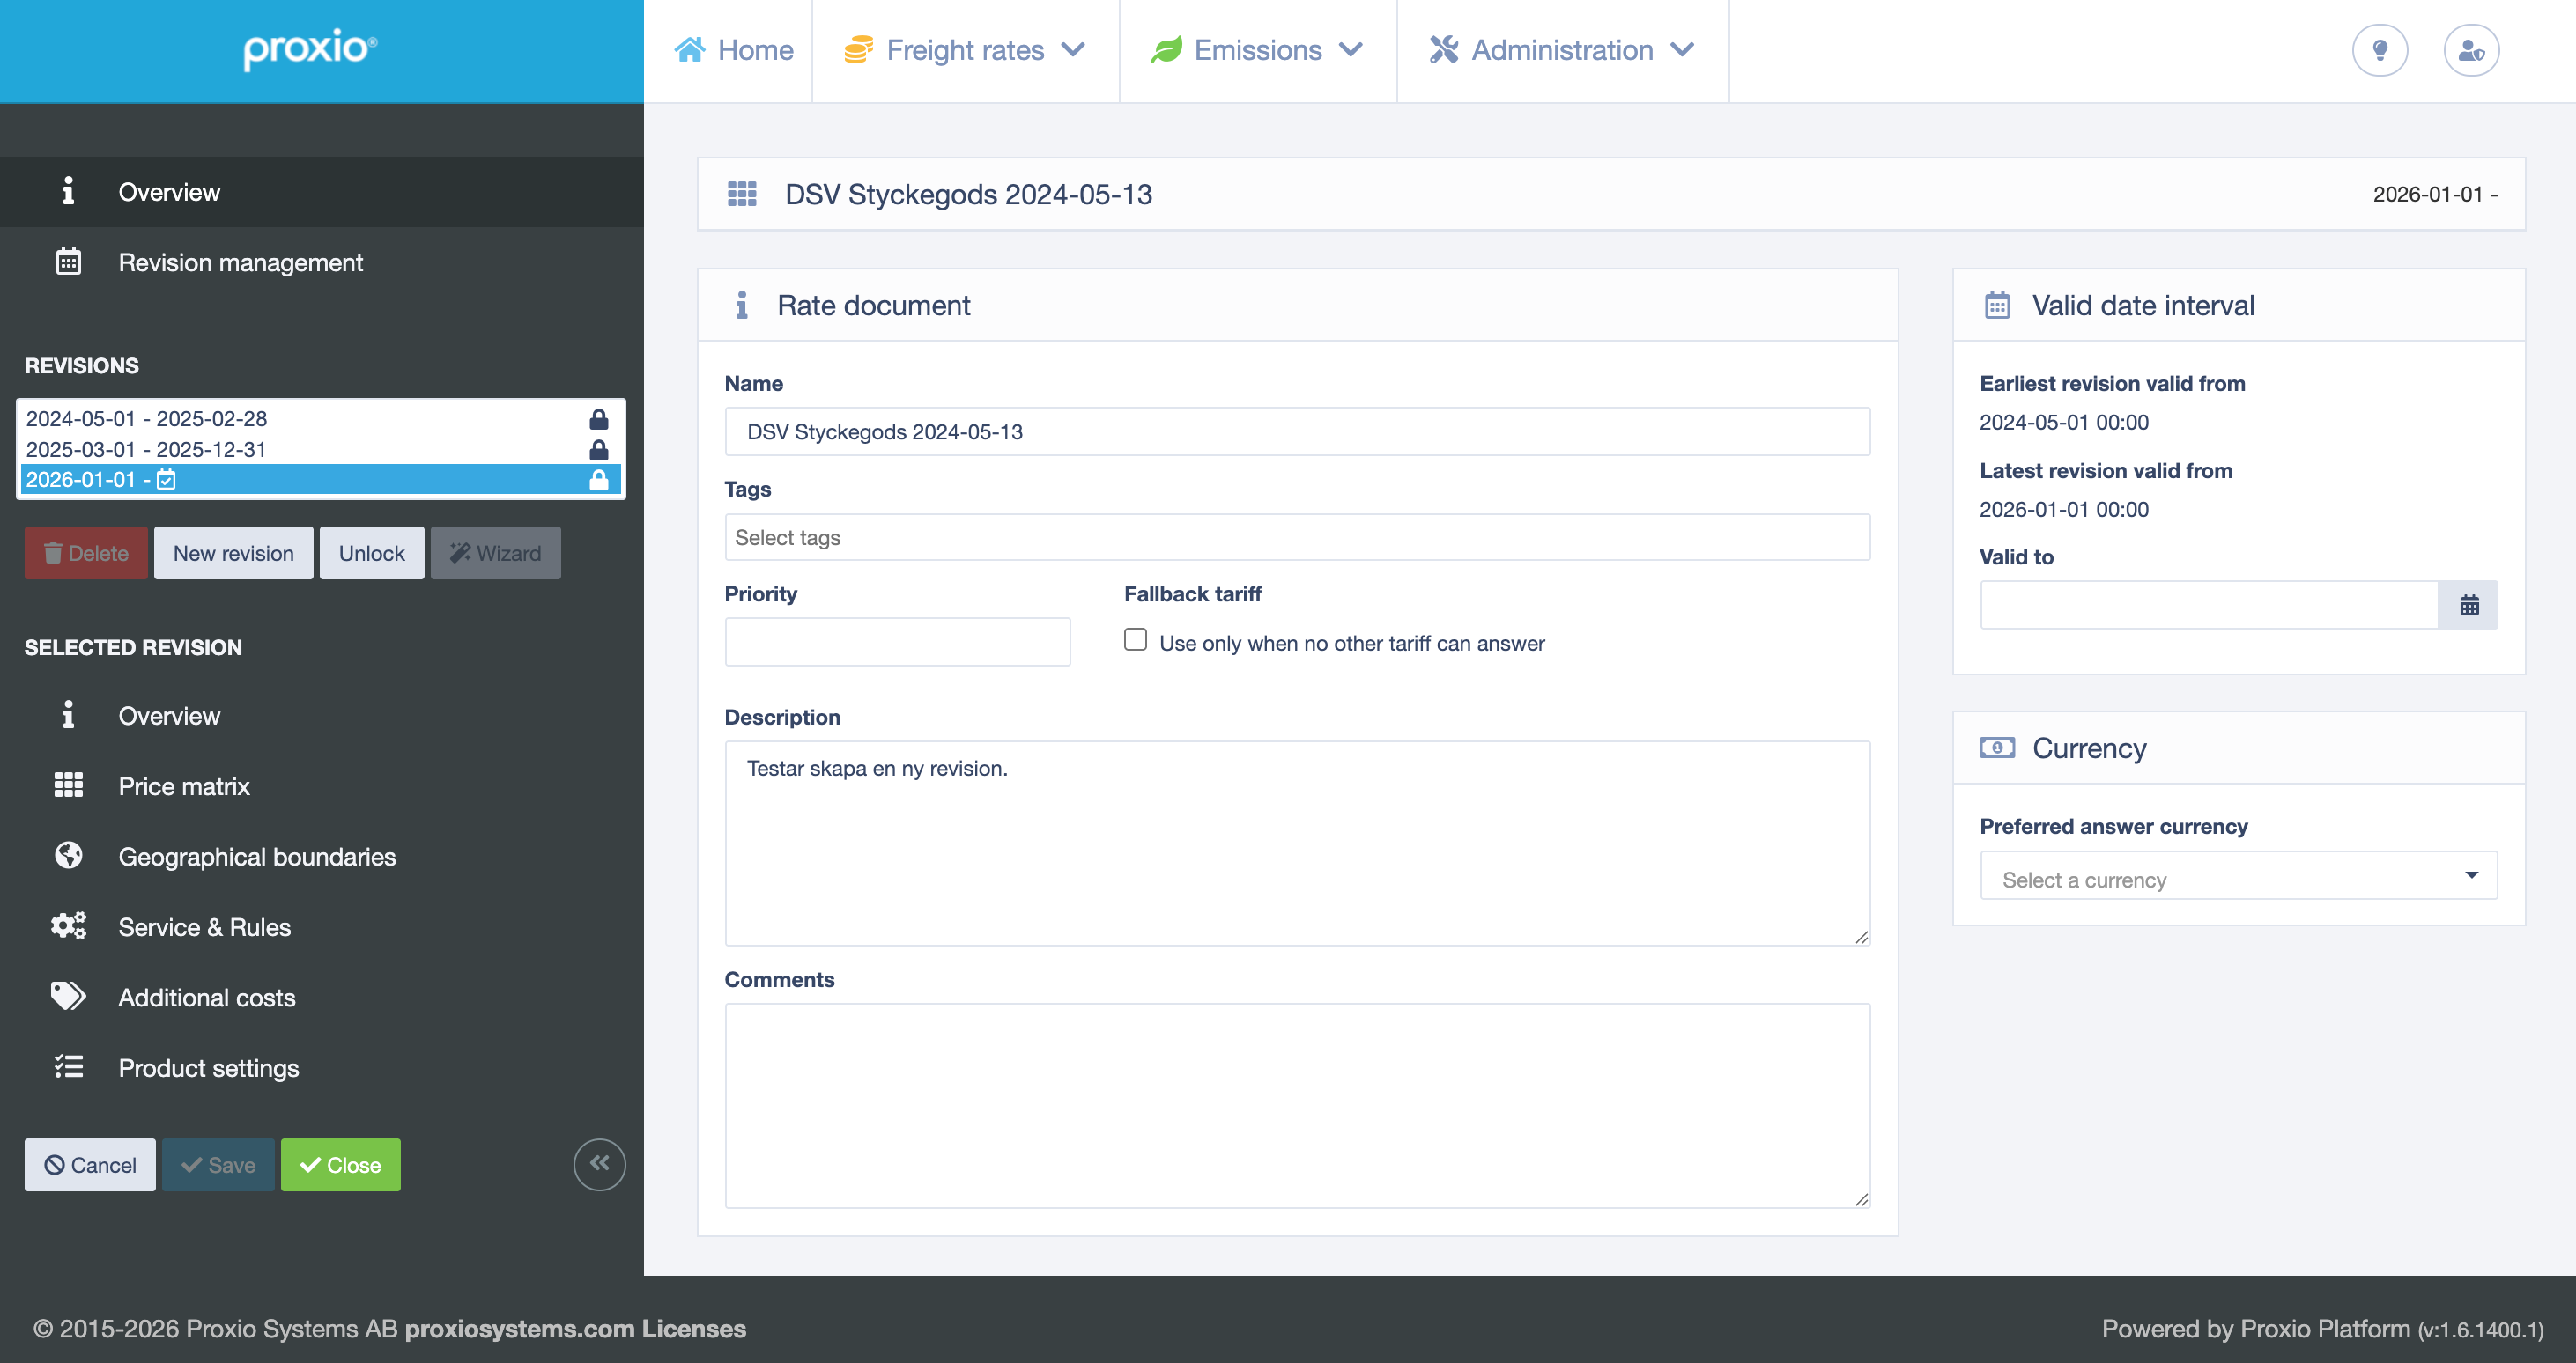Image resolution: width=2576 pixels, height=1363 pixels.
Task: Click the money icon in Currency header
Action: pyautogui.click(x=1997, y=748)
